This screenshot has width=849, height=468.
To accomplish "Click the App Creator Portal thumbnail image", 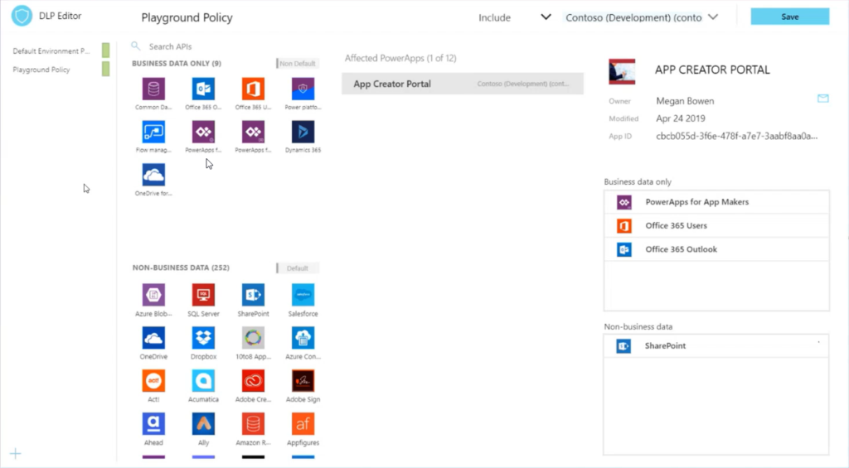I will (622, 71).
